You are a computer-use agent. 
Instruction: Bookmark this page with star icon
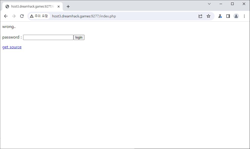(x=209, y=16)
